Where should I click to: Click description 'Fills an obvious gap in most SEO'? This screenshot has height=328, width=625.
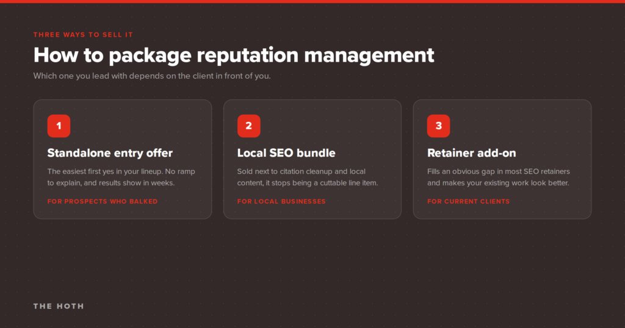pyautogui.click(x=499, y=177)
